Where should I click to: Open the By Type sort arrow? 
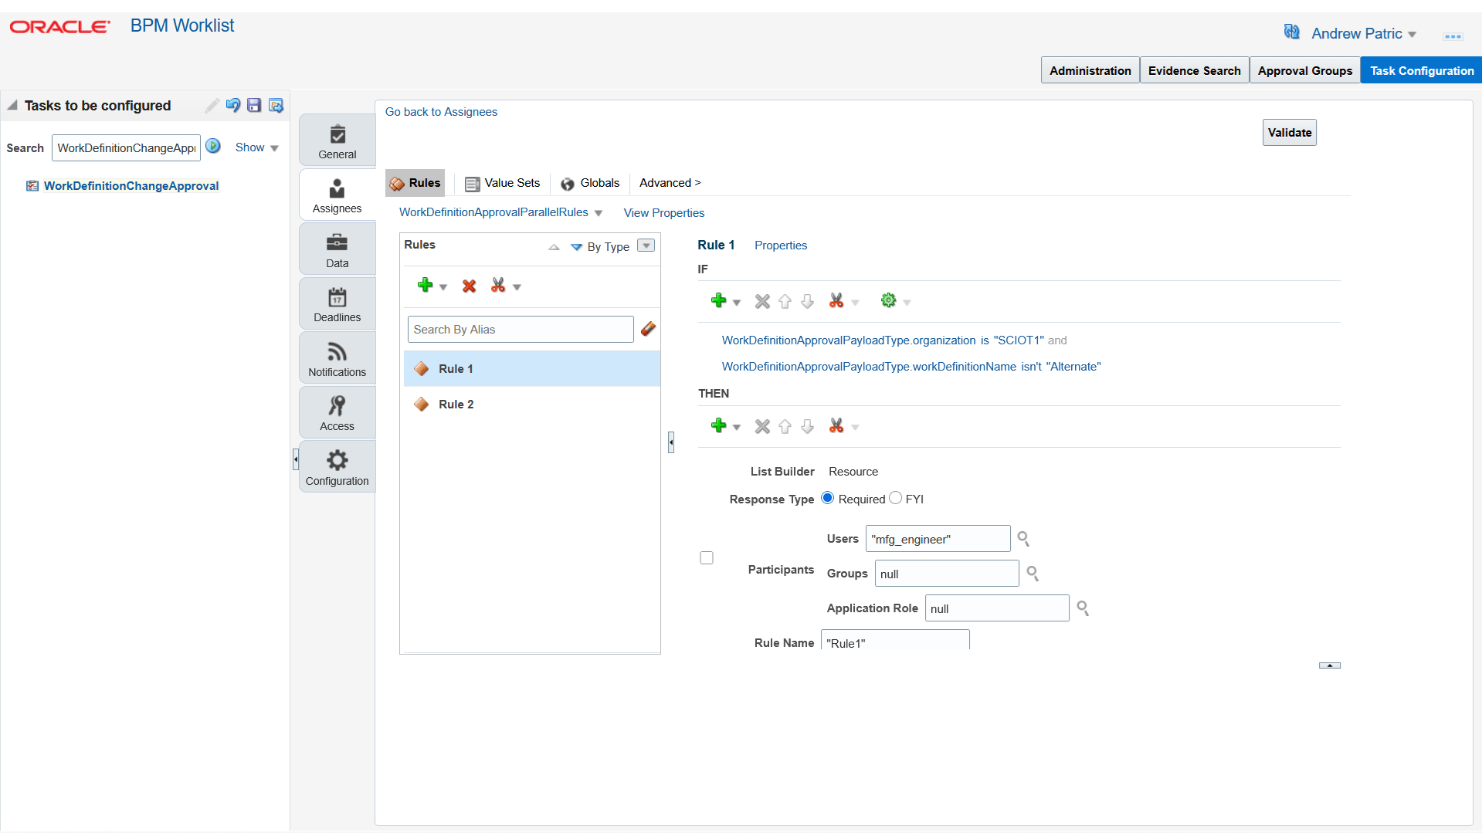coord(576,247)
